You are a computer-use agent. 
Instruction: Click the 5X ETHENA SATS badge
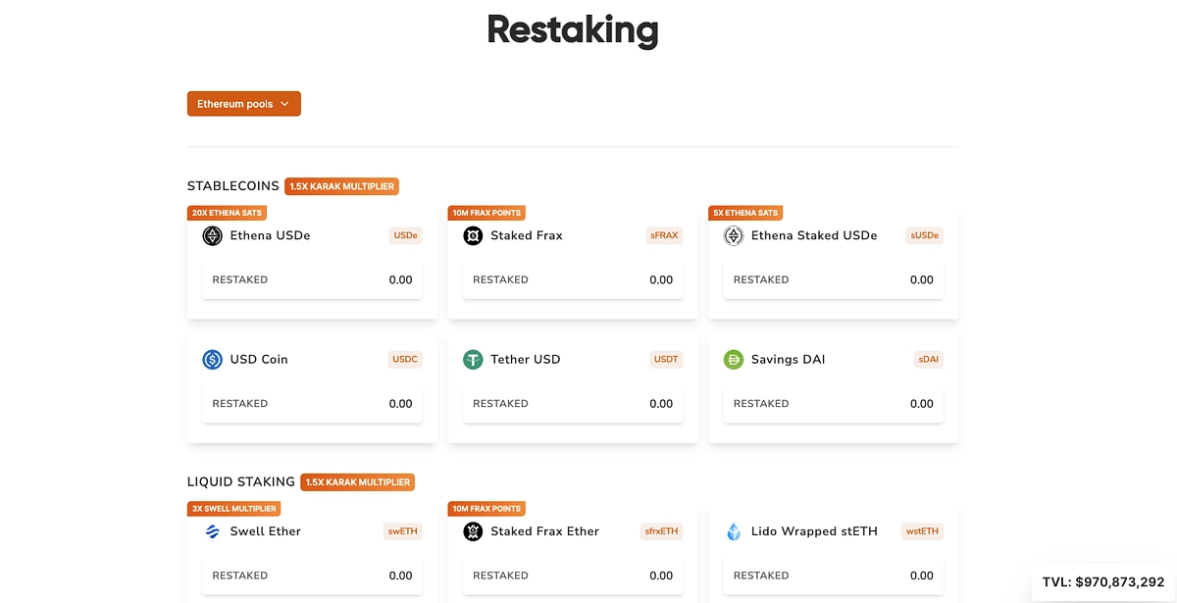[x=745, y=213]
